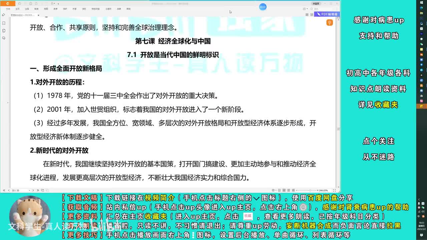Click the 未登录 login button

[x=316, y=4]
